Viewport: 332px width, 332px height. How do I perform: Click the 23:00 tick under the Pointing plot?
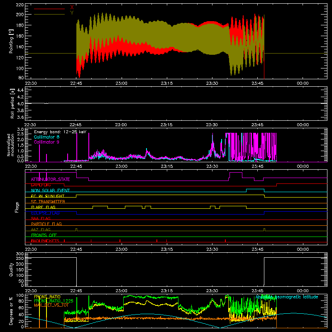click(x=121, y=83)
